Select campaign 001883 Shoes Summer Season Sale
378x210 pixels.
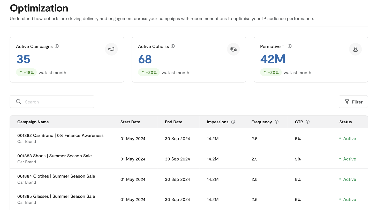pos(55,156)
